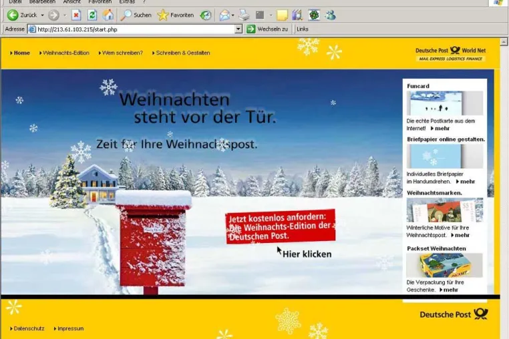
Task: Open the Favoriten menu in the menu bar
Action: (100, 2)
